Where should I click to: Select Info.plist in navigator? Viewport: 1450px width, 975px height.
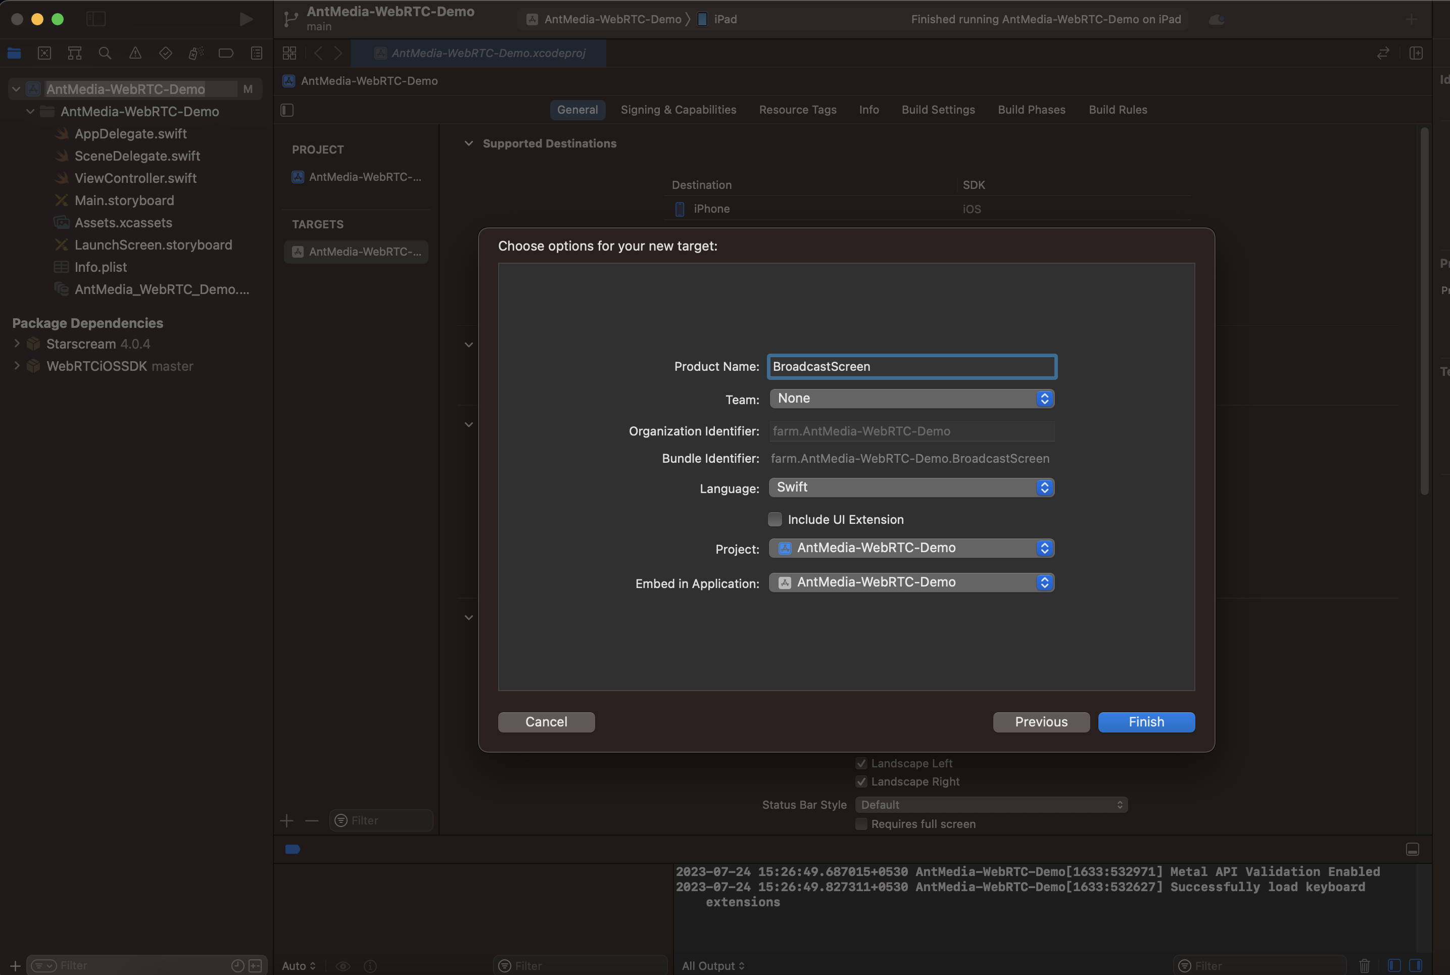tap(101, 267)
